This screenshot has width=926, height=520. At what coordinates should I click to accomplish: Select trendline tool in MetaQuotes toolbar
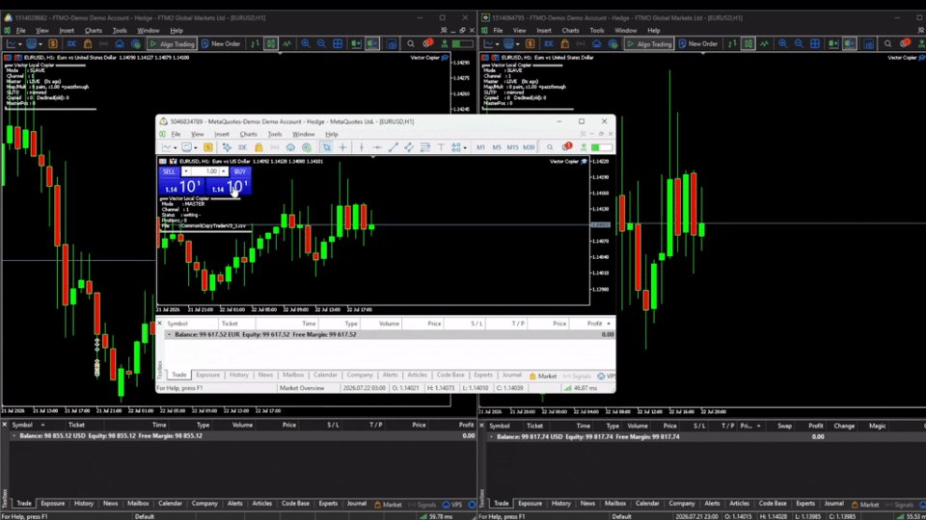(393, 147)
